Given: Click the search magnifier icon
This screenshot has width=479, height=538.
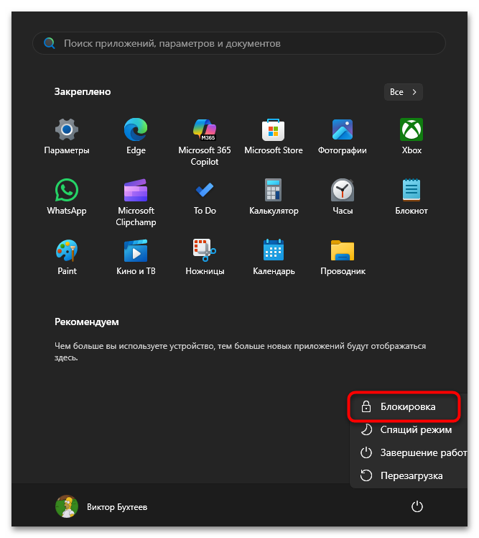Looking at the screenshot, I should [50, 43].
